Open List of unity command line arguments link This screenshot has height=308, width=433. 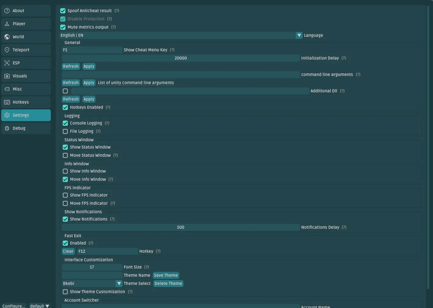pos(136,83)
